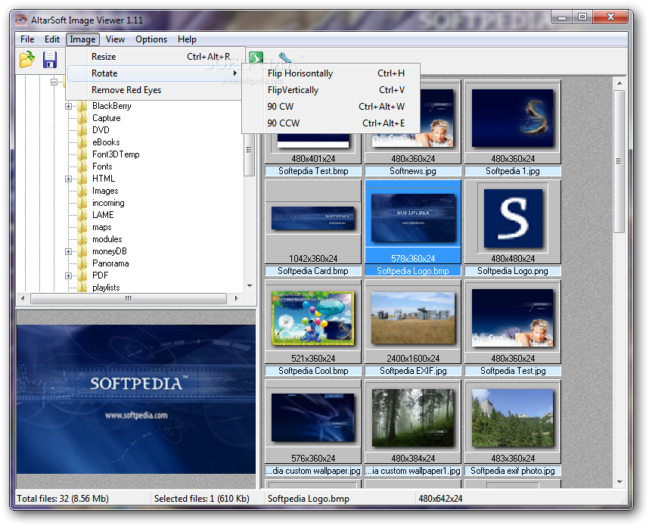
Task: Collapse the parent folder tree node
Action: [x=54, y=82]
